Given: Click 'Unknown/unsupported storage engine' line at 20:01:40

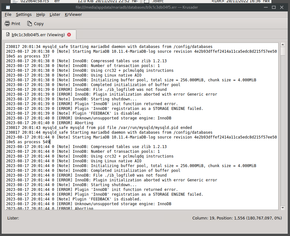Looking at the screenshot, I should point(89,118).
